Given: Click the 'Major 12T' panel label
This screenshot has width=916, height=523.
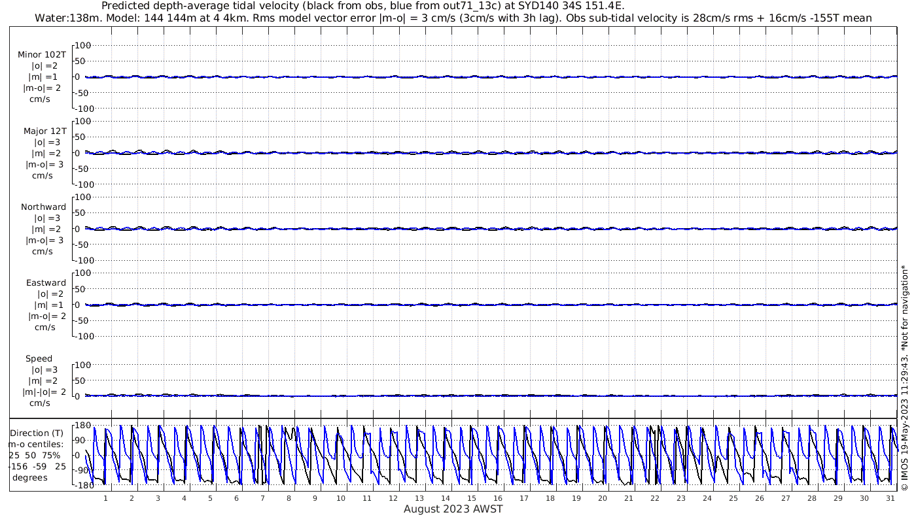Looking at the screenshot, I should (x=44, y=131).
